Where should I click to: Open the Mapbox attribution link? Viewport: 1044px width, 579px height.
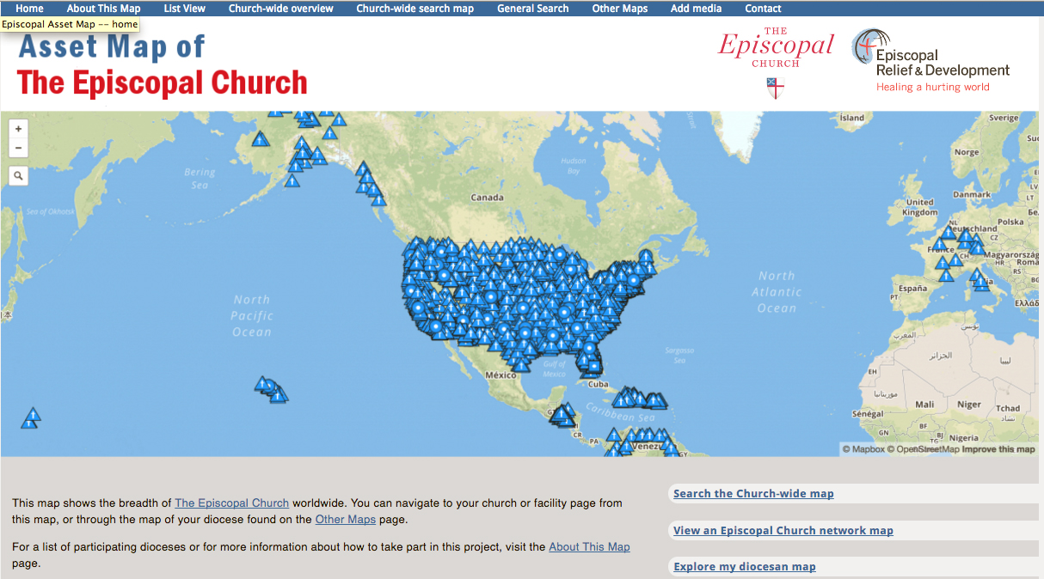coord(863,449)
